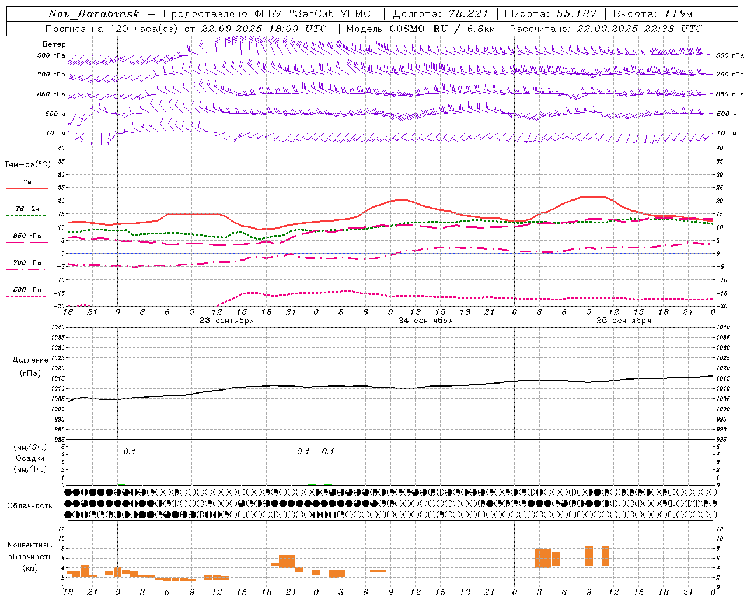Click the Долгота: 78.221 value
Image resolution: width=747 pixels, height=597 pixels.
pos(440,14)
